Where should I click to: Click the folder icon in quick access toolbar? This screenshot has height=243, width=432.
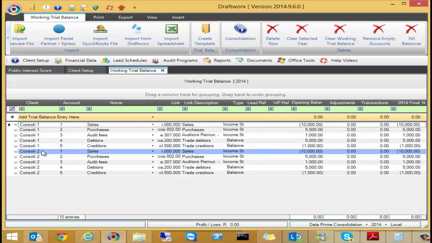pos(32,7)
